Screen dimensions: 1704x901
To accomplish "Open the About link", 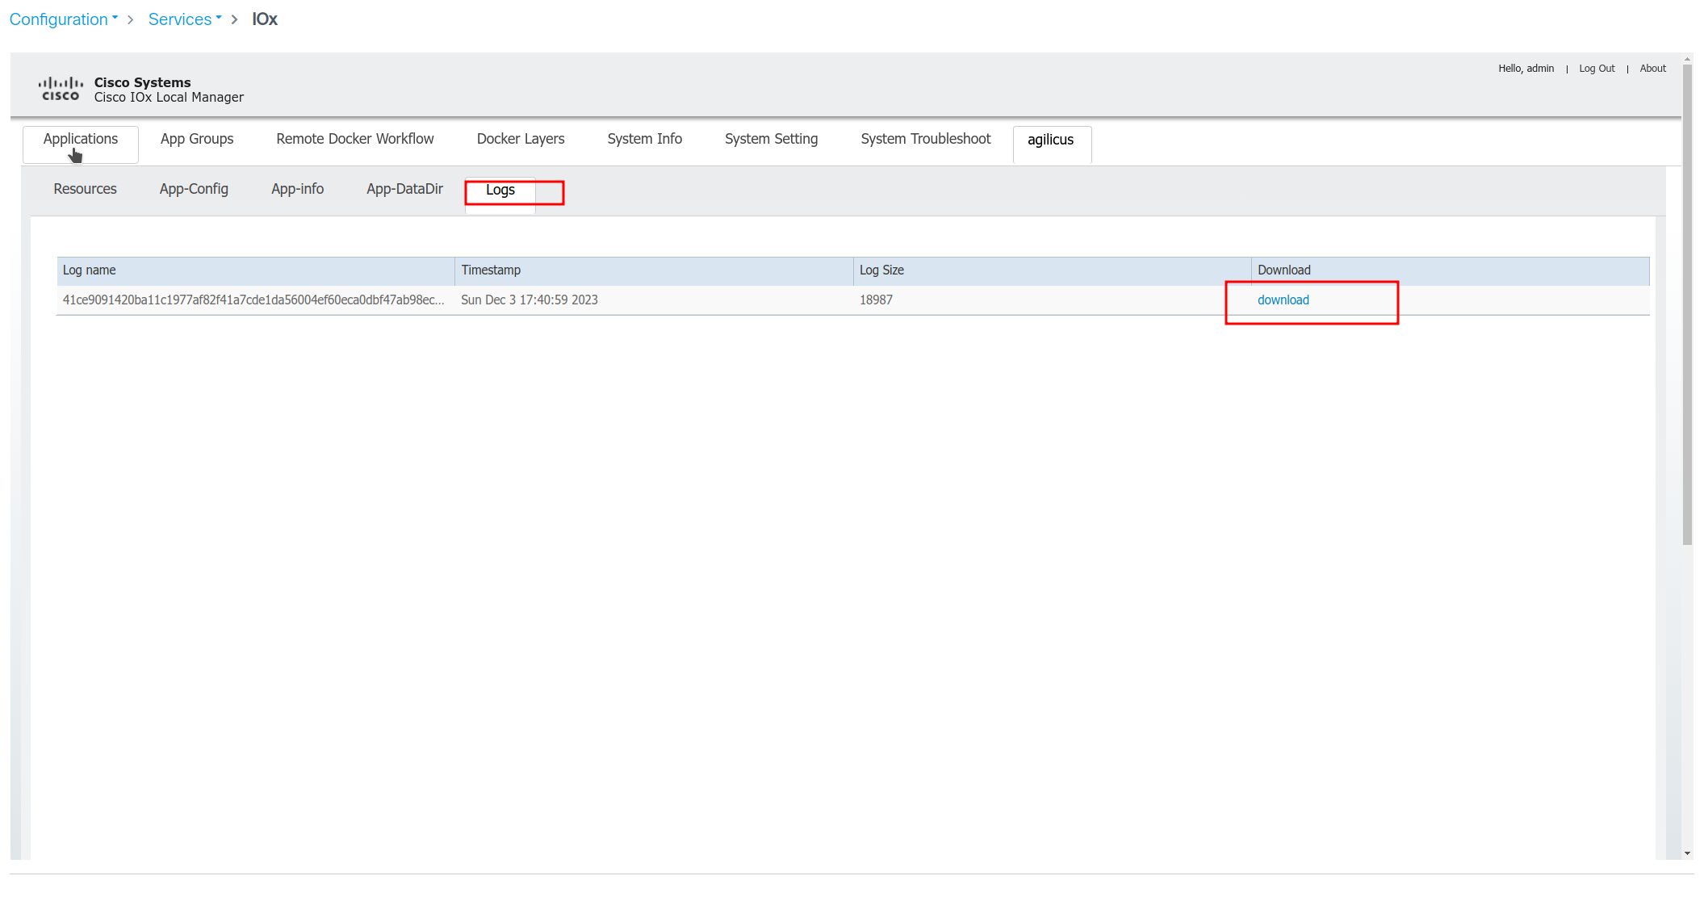I will pyautogui.click(x=1652, y=69).
